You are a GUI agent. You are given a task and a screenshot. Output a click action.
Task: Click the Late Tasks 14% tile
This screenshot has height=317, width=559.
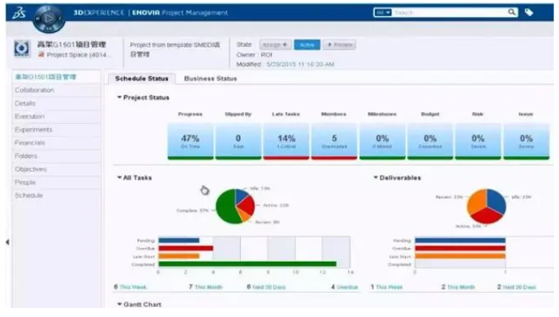coord(286,141)
